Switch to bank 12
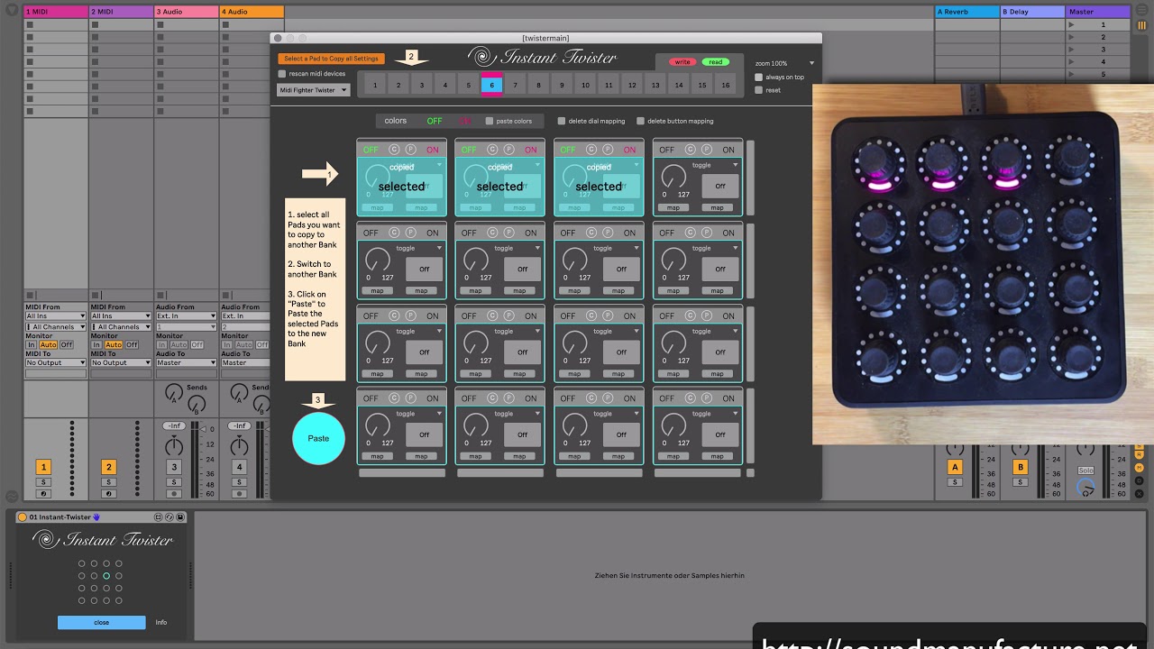The width and height of the screenshot is (1154, 649). (x=632, y=85)
